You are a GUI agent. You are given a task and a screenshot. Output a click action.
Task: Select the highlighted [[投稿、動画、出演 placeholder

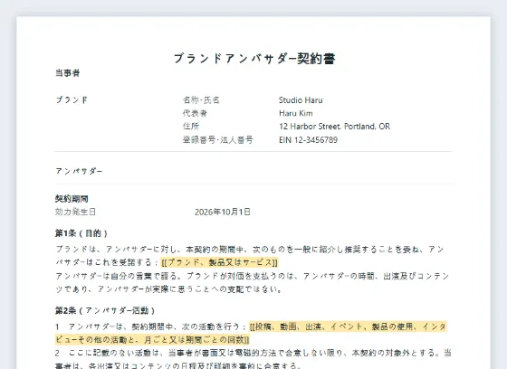point(251,333)
